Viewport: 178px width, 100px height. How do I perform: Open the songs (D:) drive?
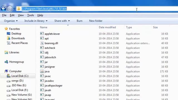point(17,81)
